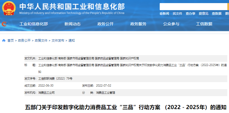Open the 公众参与 nav menu
This screenshot has height=113, width=229.
click(171, 24)
